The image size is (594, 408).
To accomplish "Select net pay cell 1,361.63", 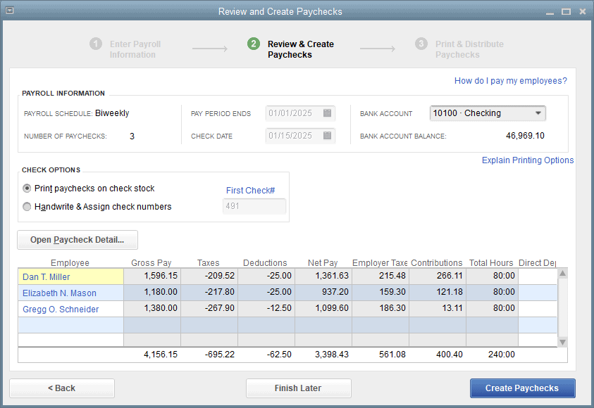I will point(323,276).
